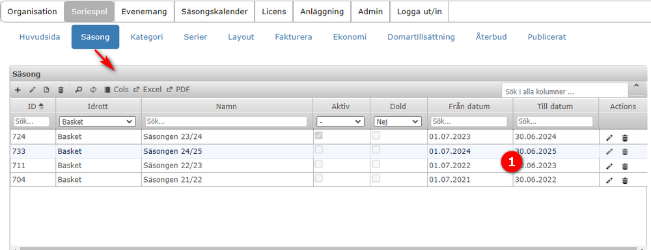Sort by the Till datum header
The width and height of the screenshot is (651, 250).
pyautogui.click(x=555, y=106)
